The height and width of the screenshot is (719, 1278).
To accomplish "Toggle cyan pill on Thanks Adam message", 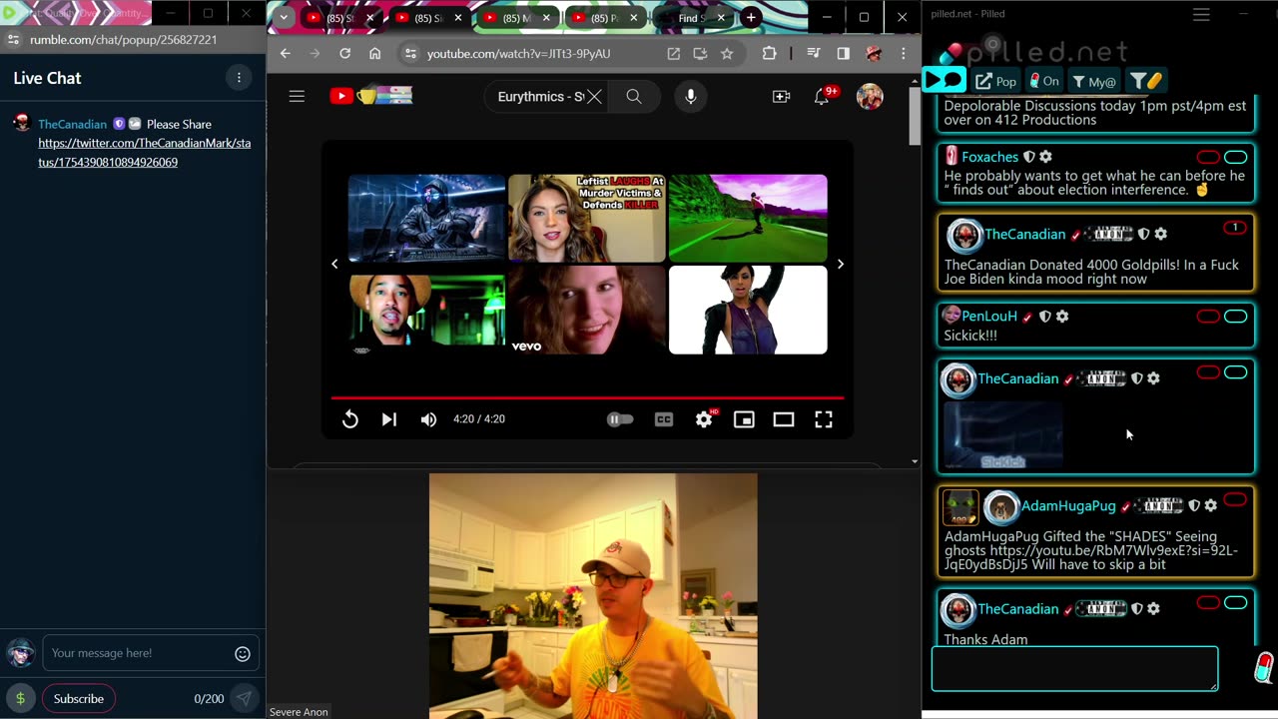I will (x=1236, y=603).
